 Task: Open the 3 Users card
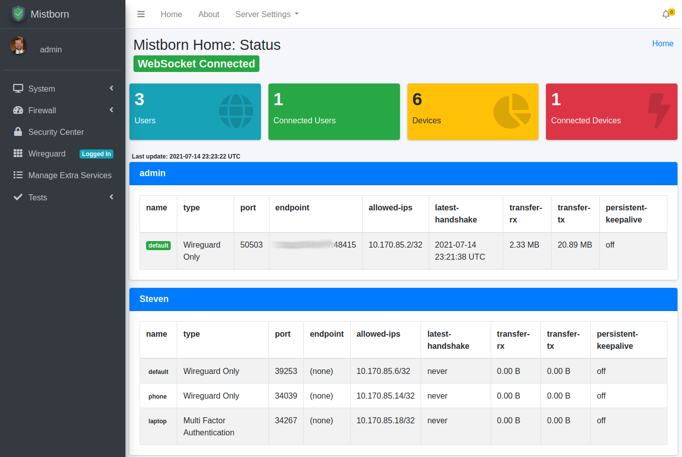click(x=195, y=112)
